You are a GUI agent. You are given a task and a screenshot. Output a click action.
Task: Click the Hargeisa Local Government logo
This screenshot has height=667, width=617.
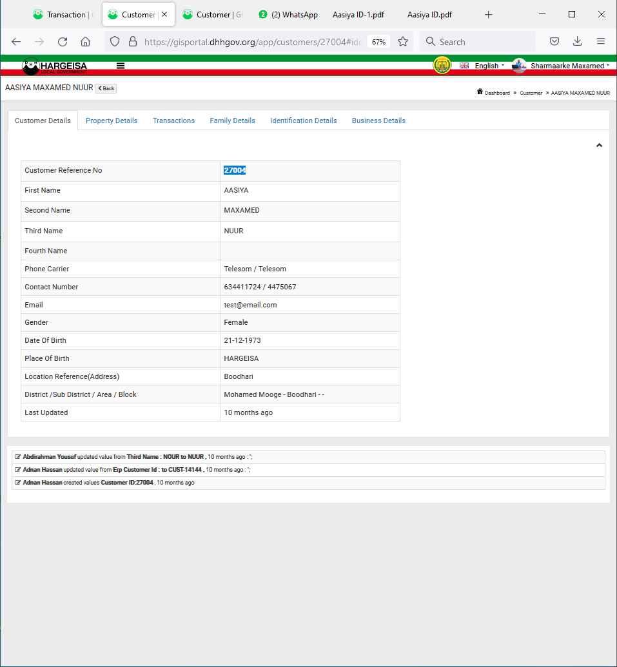(55, 66)
